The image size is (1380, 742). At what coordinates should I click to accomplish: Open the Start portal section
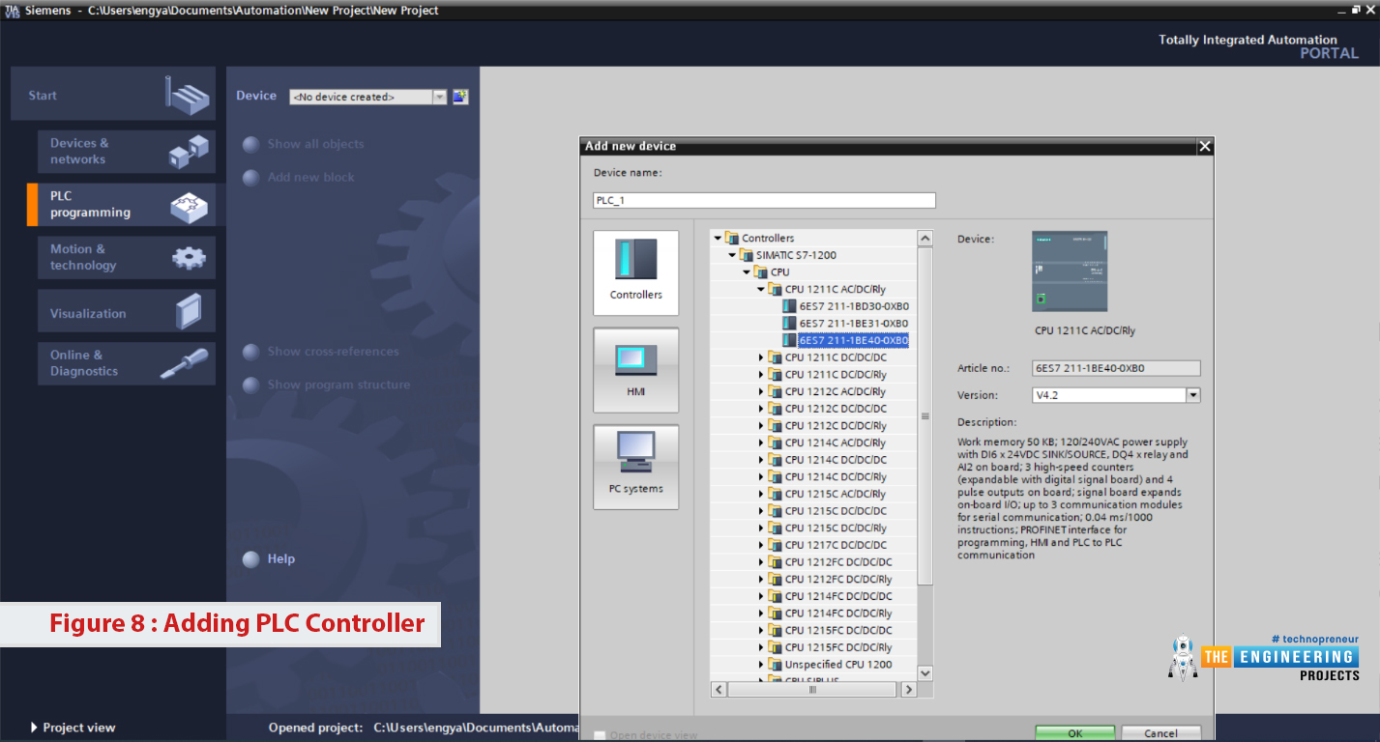click(x=113, y=95)
